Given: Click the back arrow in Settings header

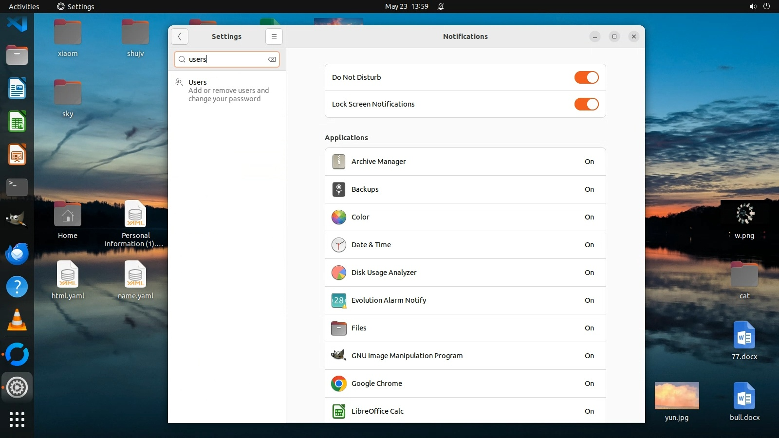Looking at the screenshot, I should [x=180, y=36].
